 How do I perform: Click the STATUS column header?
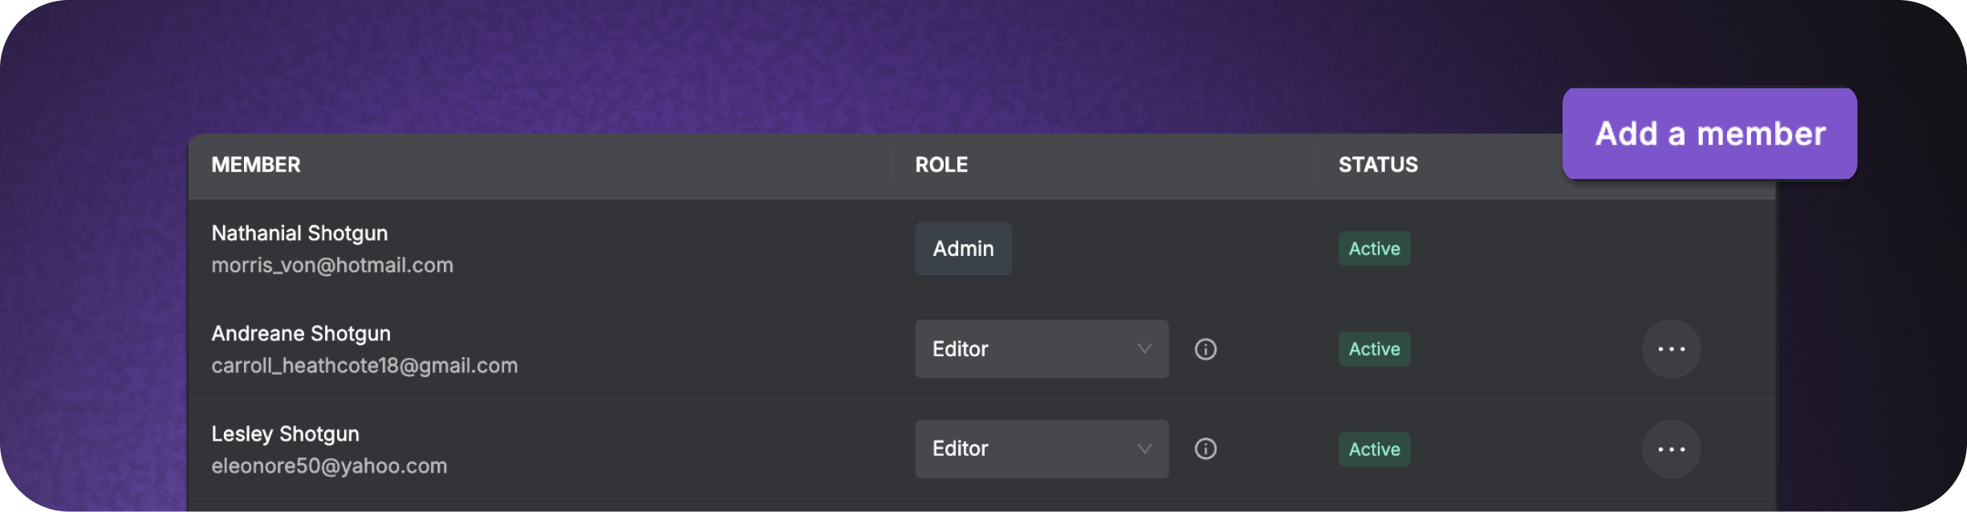click(x=1378, y=165)
